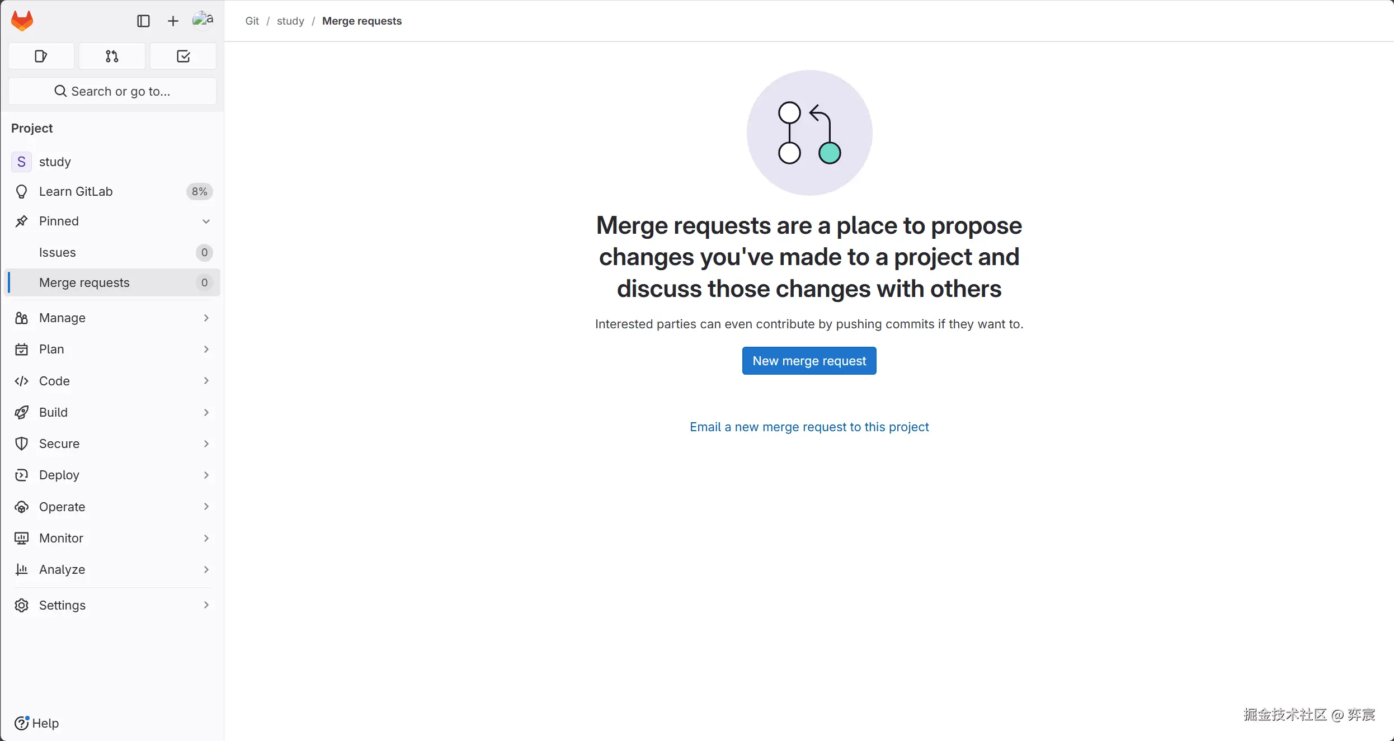The width and height of the screenshot is (1394, 741).
Task: Click the Search or go to field
Action: pos(112,91)
